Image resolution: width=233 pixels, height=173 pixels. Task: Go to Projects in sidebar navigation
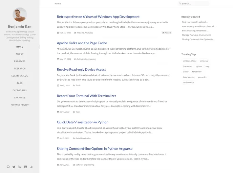point(20,61)
